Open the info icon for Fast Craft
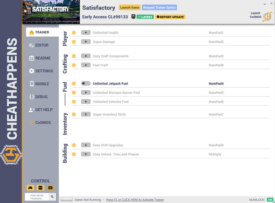Screen dimensions: 275x203 click(x=74, y=65)
